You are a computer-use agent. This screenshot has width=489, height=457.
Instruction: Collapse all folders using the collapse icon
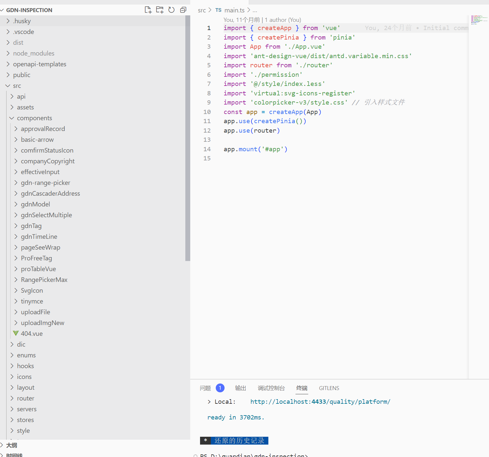tap(183, 10)
